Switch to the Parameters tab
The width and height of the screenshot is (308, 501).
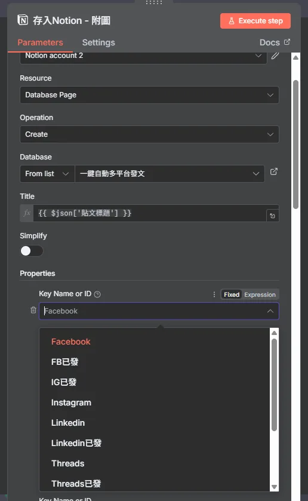[40, 42]
